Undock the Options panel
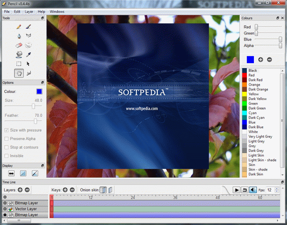This screenshot has width=287, height=225. click(x=43, y=82)
